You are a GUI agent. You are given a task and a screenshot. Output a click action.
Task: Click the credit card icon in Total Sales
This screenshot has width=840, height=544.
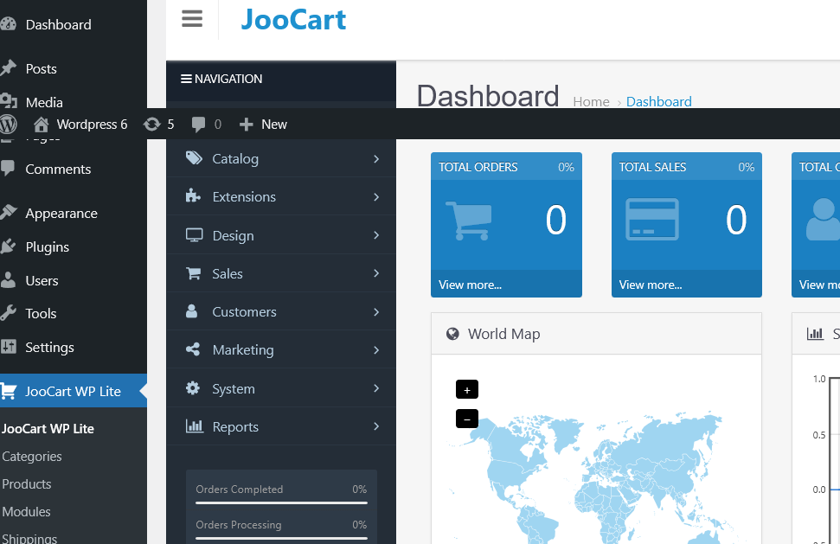pyautogui.click(x=652, y=220)
